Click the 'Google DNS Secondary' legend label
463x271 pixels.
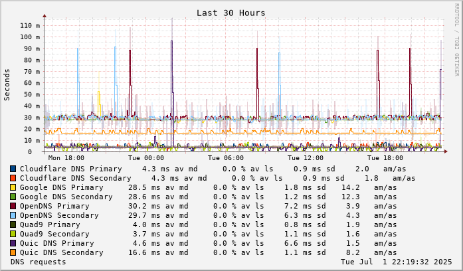(66, 197)
